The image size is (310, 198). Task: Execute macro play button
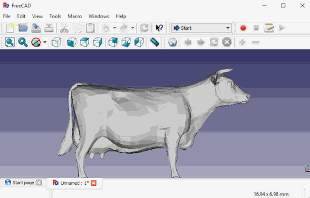point(282,28)
